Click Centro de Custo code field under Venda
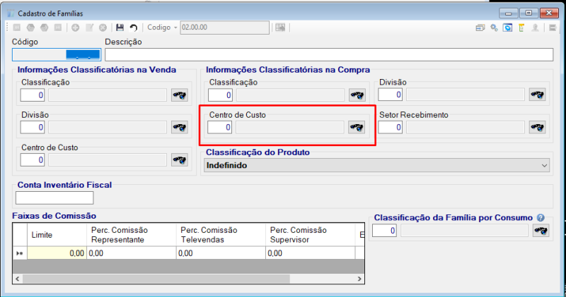Viewport: 566px width, 297px height. [33, 160]
